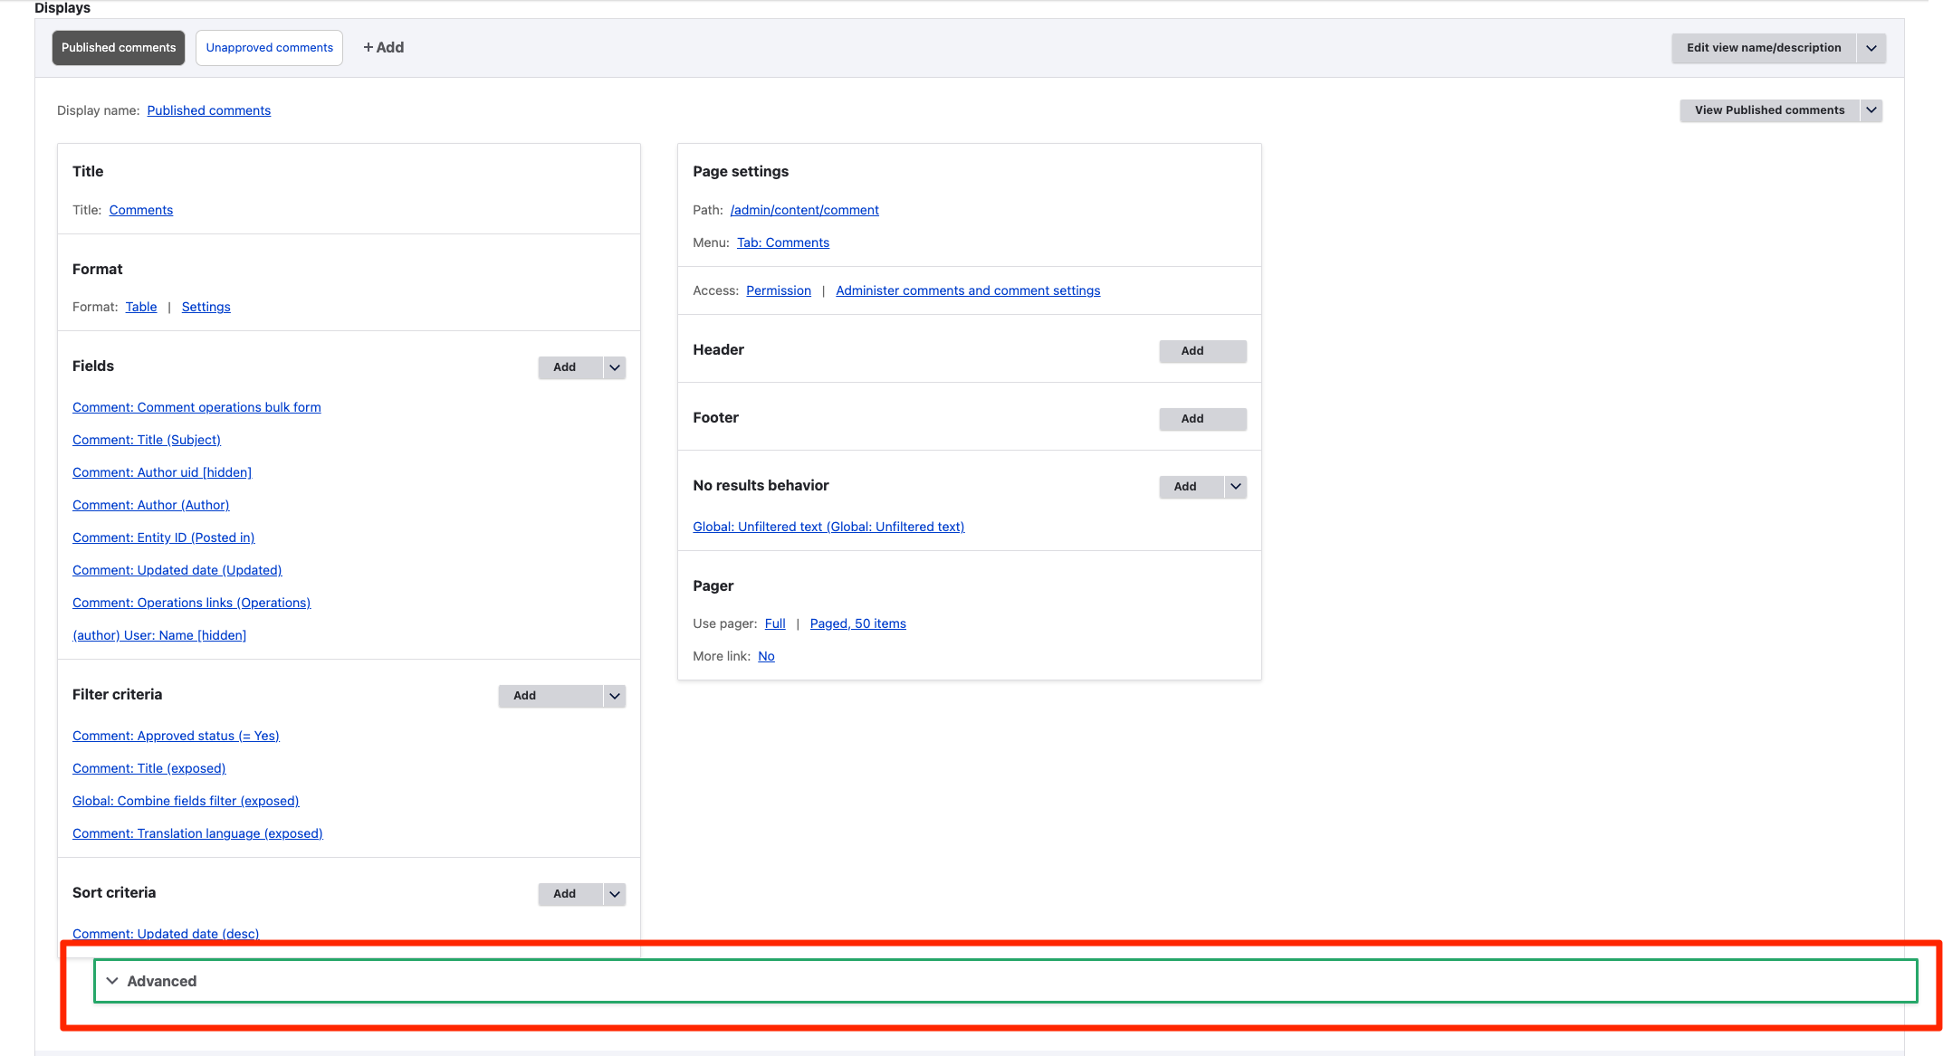This screenshot has width=1943, height=1056.
Task: Click the Published comments tab
Action: click(117, 47)
